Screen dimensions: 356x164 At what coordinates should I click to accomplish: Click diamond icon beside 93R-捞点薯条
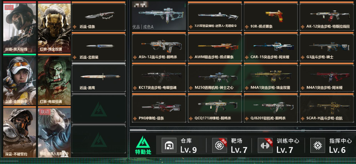click(x=246, y=26)
